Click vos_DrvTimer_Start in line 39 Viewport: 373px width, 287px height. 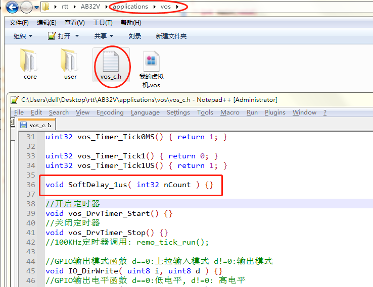[x=109, y=213]
